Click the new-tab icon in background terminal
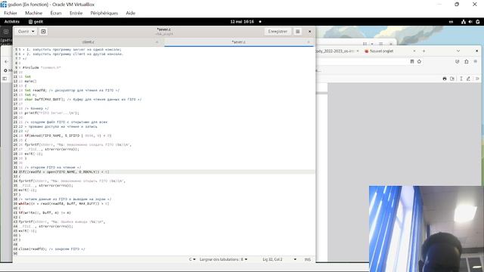 click(x=6, y=32)
